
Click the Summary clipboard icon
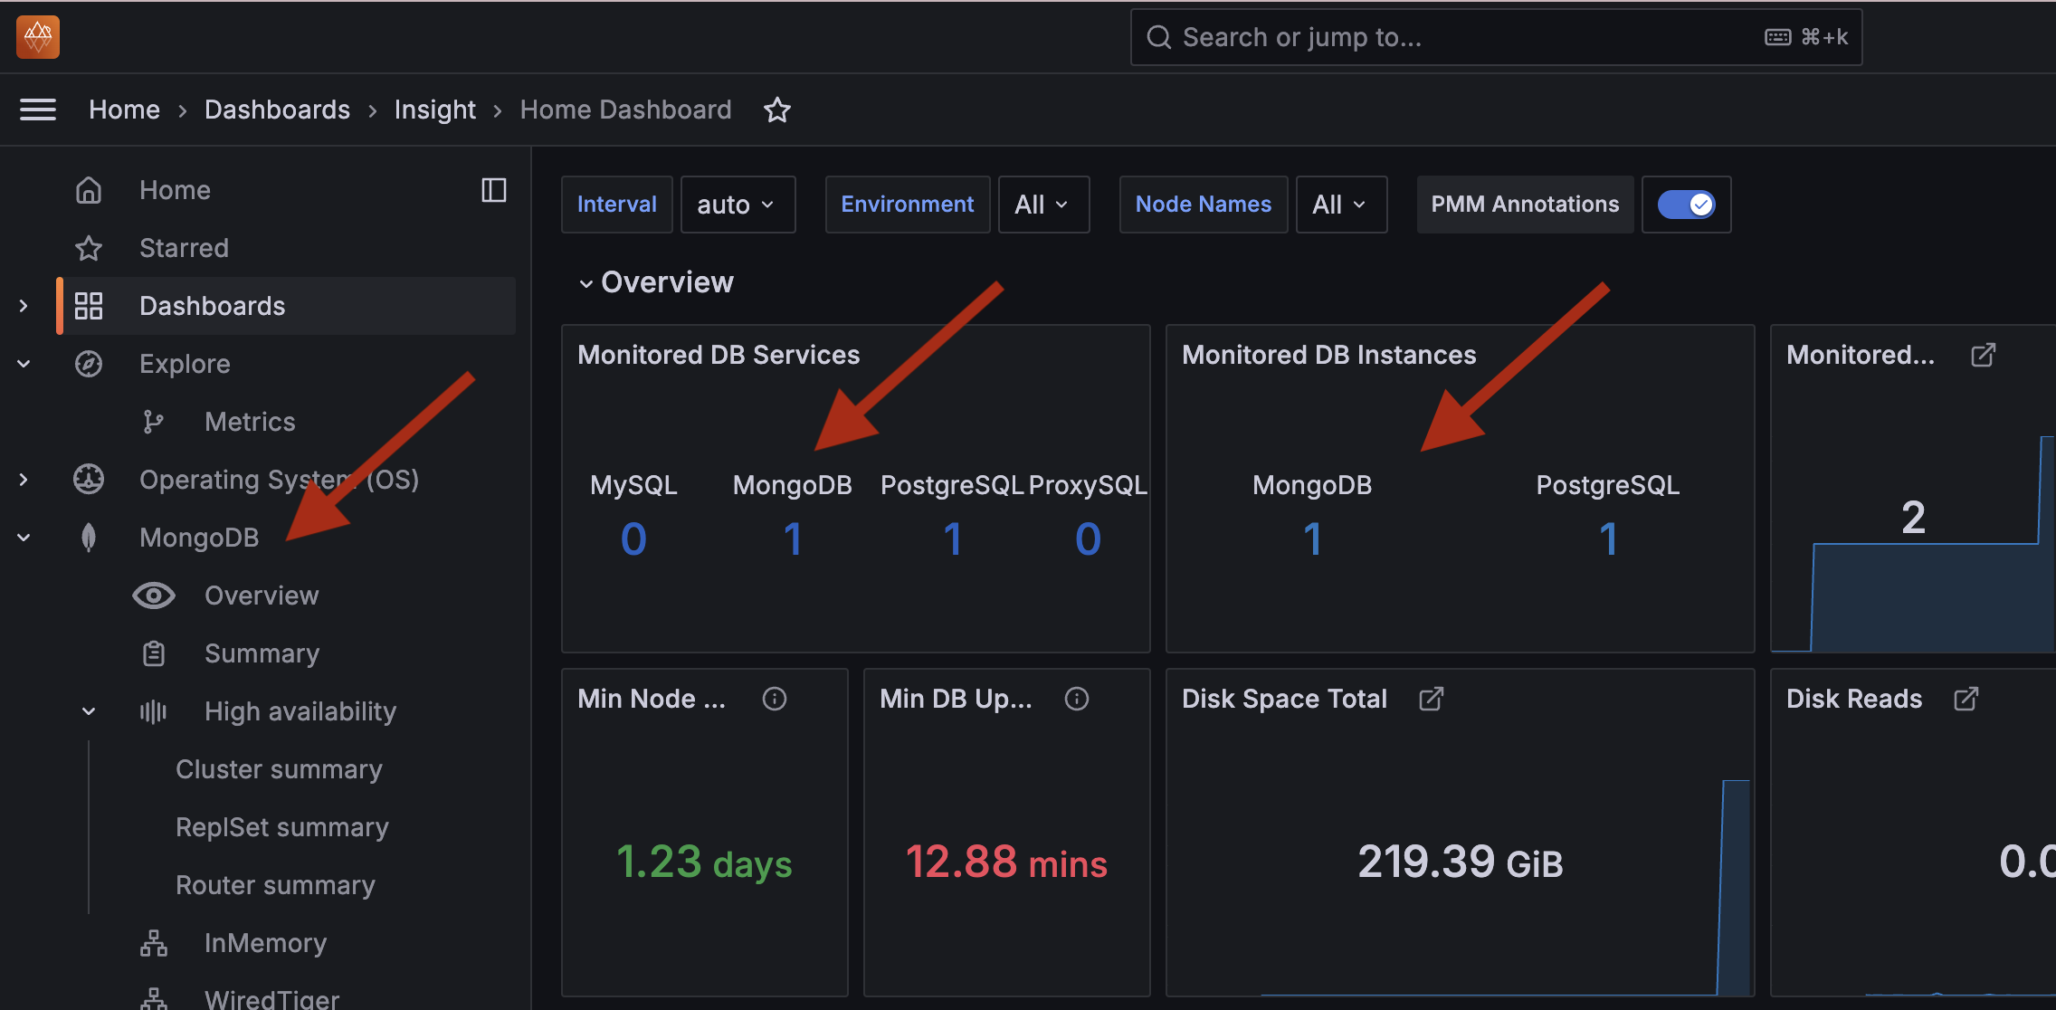154,653
